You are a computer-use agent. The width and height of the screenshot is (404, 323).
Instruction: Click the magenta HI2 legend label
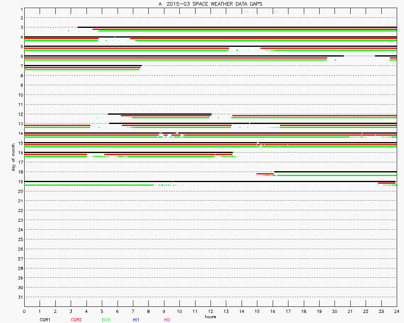[167, 320]
